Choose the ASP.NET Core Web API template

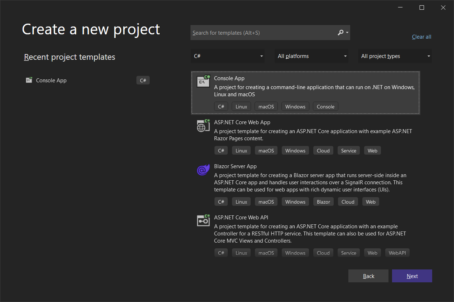coord(241,218)
